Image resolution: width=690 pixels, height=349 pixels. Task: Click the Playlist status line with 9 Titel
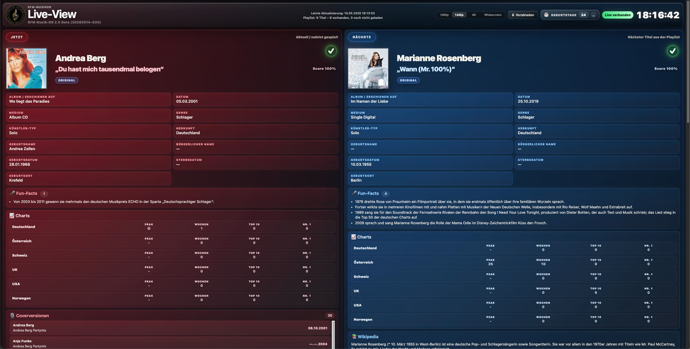pos(343,18)
